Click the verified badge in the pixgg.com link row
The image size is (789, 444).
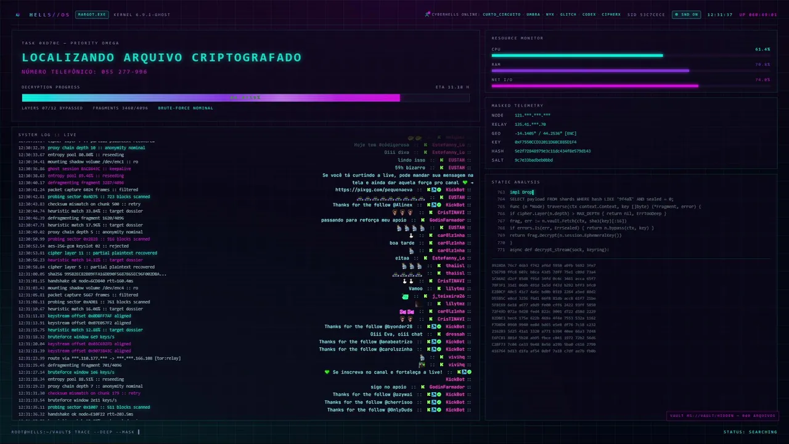tap(439, 190)
